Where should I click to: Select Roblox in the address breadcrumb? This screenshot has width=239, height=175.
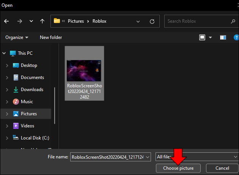click(x=99, y=21)
